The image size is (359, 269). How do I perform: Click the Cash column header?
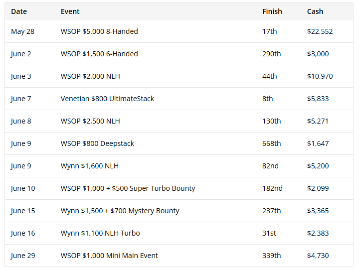315,11
